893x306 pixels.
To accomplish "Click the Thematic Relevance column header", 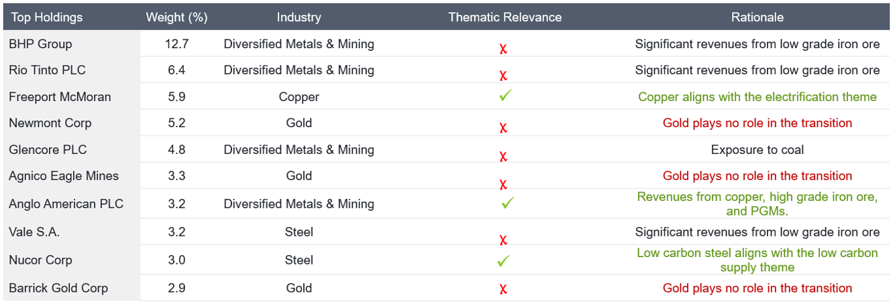I will coord(505,17).
